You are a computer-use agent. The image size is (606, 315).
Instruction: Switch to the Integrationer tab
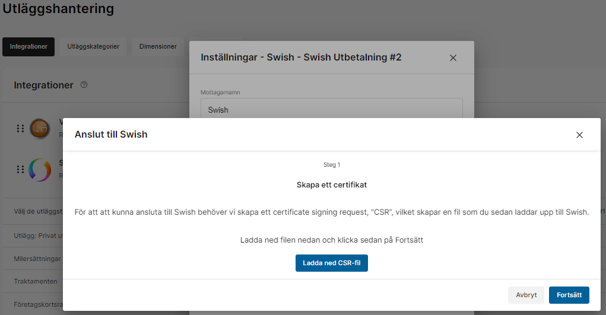(x=28, y=47)
